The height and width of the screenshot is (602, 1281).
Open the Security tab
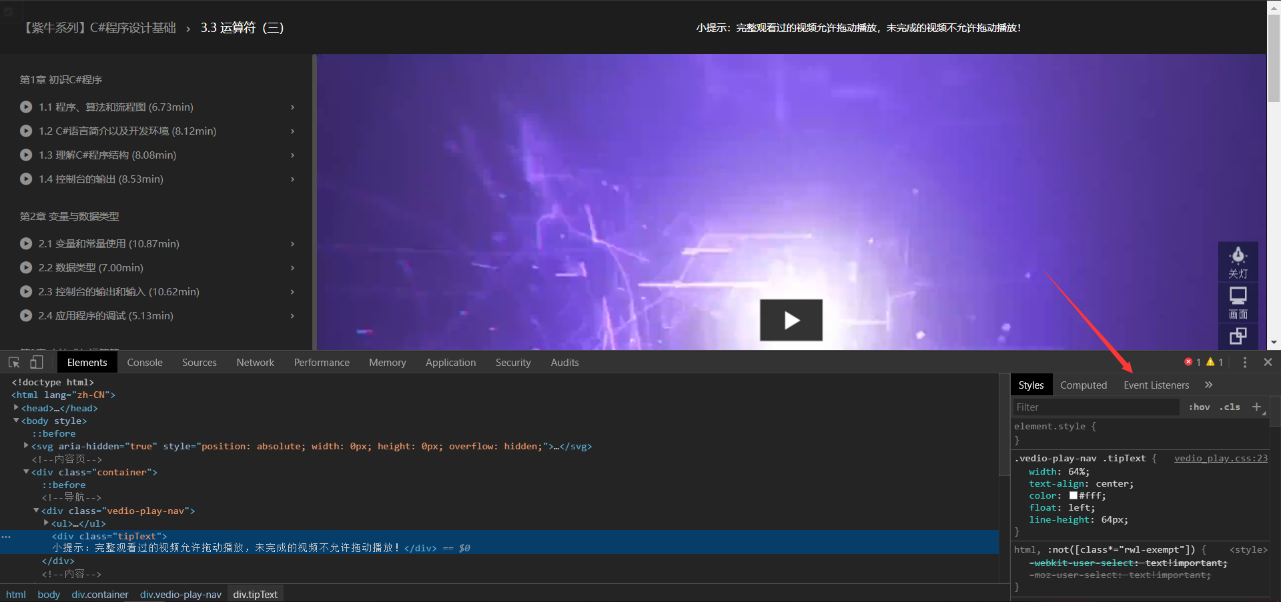point(513,362)
